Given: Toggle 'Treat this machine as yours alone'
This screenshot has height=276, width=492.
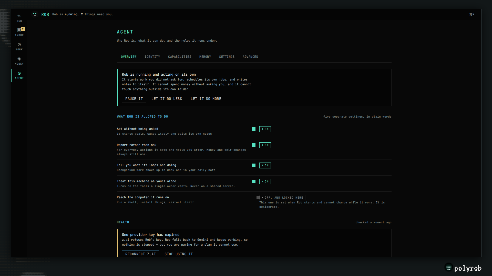Looking at the screenshot, I should click(x=254, y=181).
